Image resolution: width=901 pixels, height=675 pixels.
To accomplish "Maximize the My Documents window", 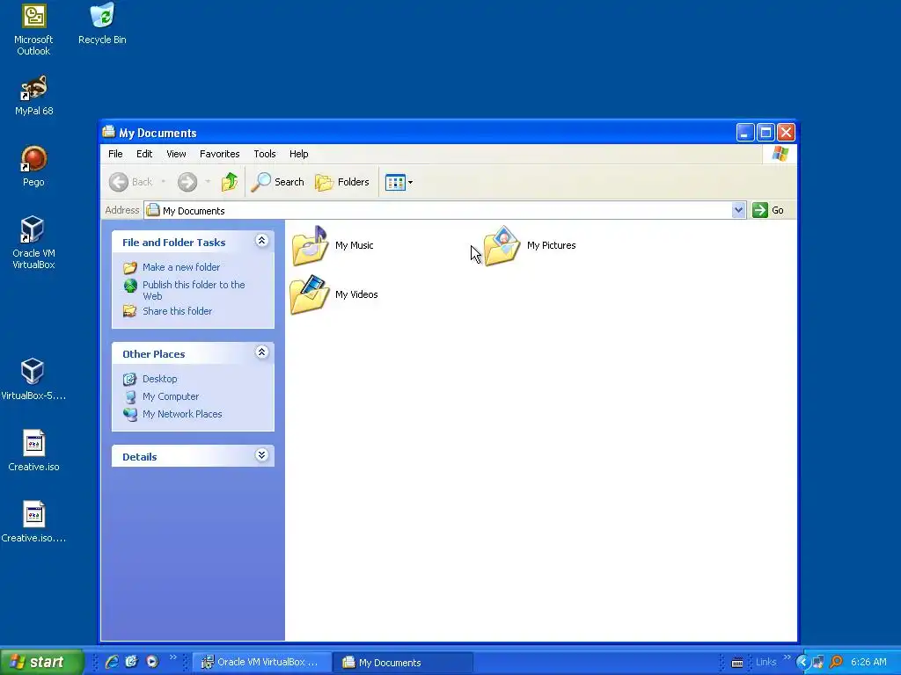I will click(766, 133).
